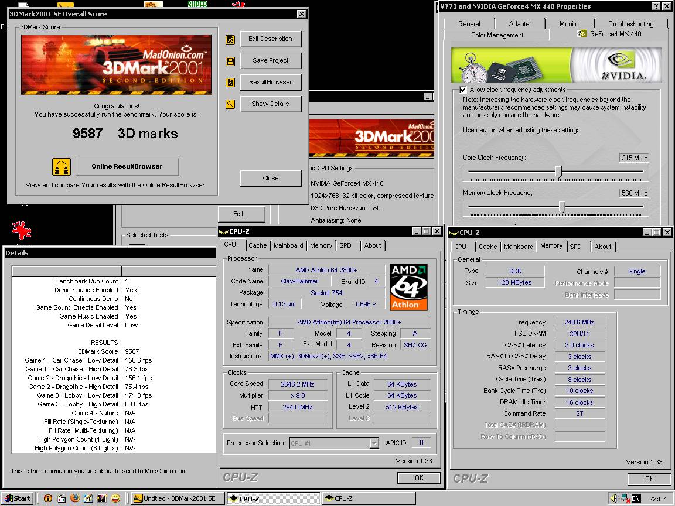Click the network disconnected icon in system tray
The image size is (675, 506).
(x=625, y=498)
